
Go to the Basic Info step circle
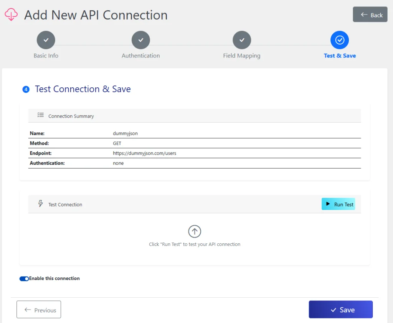click(x=46, y=40)
